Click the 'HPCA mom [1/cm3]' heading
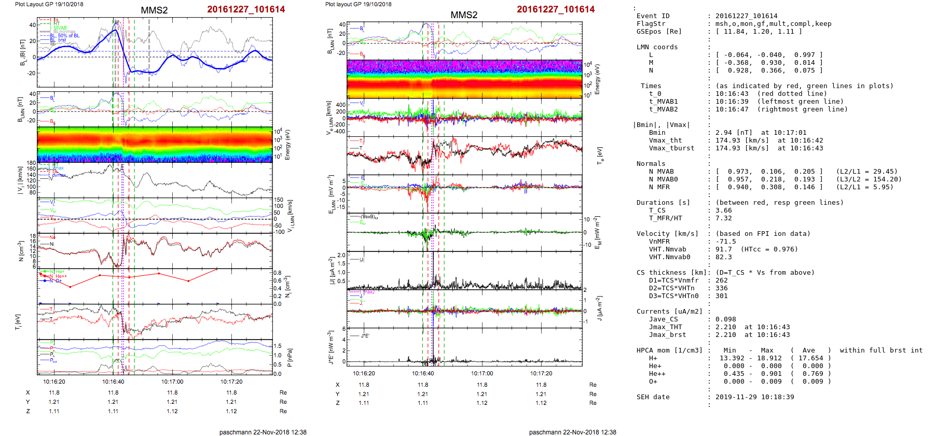The width and height of the screenshot is (936, 436). point(669,350)
